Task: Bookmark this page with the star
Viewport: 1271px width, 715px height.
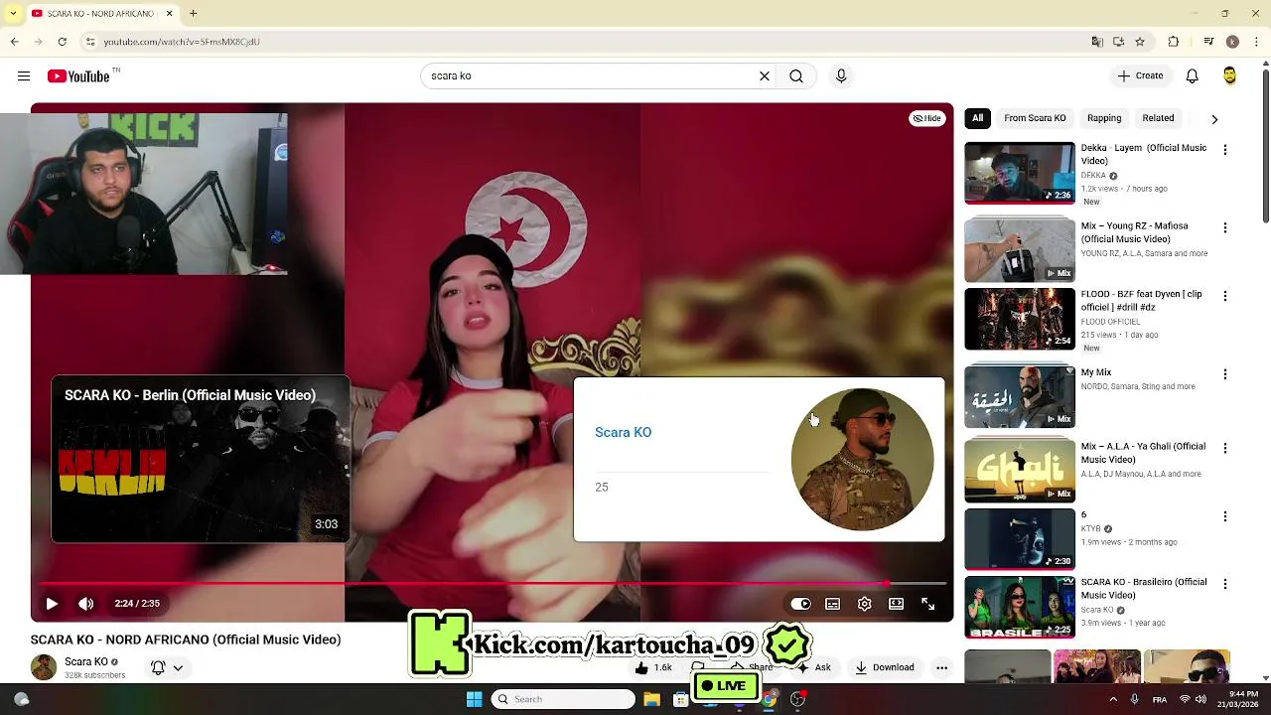Action: coord(1140,42)
